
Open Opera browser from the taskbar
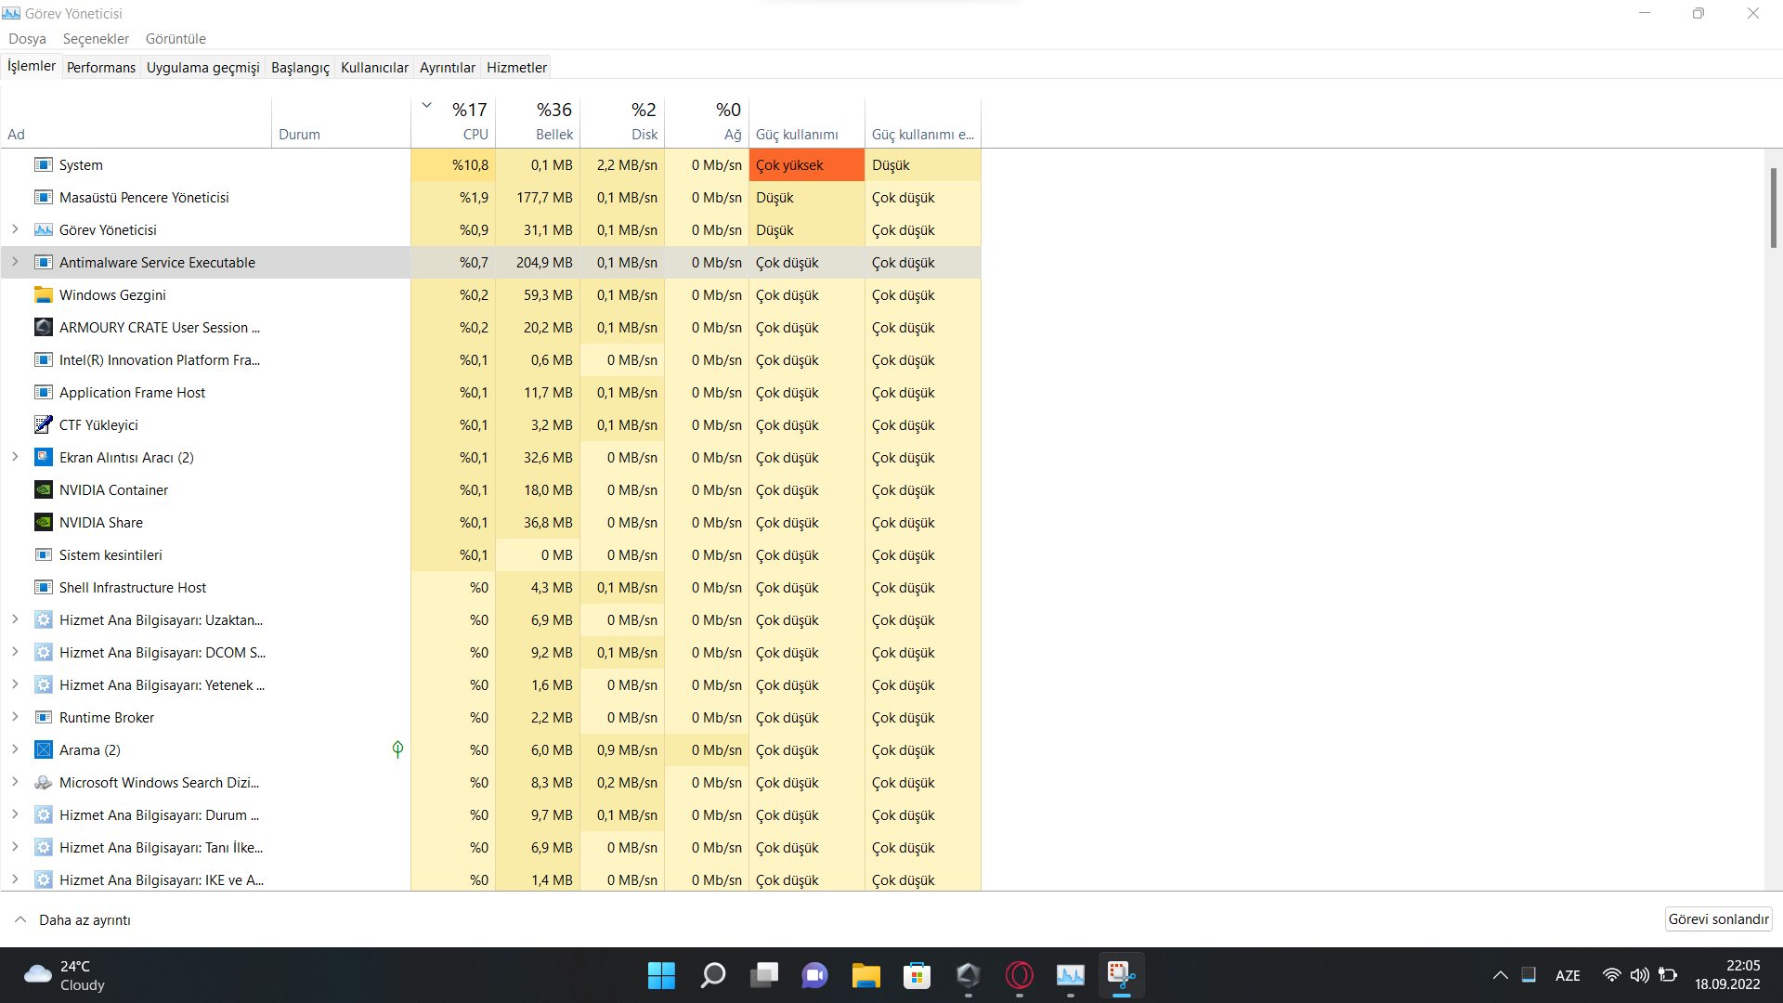click(x=1019, y=975)
